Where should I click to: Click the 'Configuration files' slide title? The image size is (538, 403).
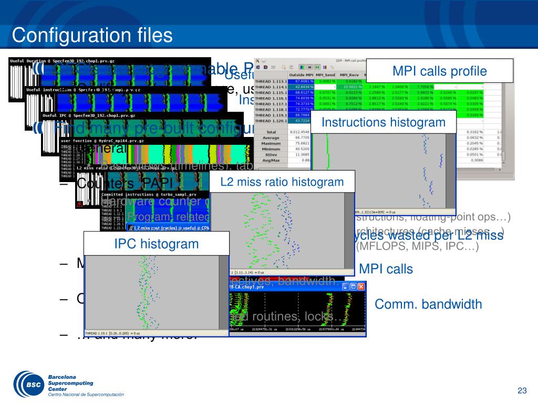click(92, 35)
